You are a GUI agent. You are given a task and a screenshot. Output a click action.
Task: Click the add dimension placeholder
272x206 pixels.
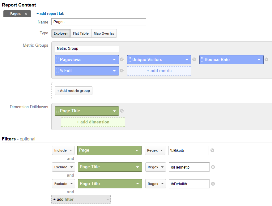click(x=93, y=122)
